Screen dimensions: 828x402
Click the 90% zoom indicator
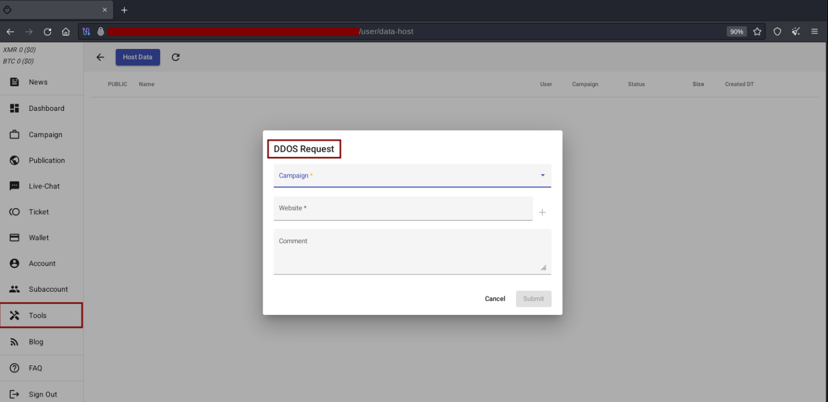[736, 31]
